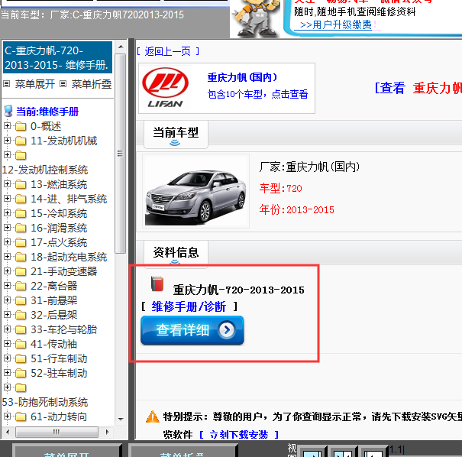Click the mechanic mascot image
The height and width of the screenshot is (457, 462).
(x=257, y=18)
